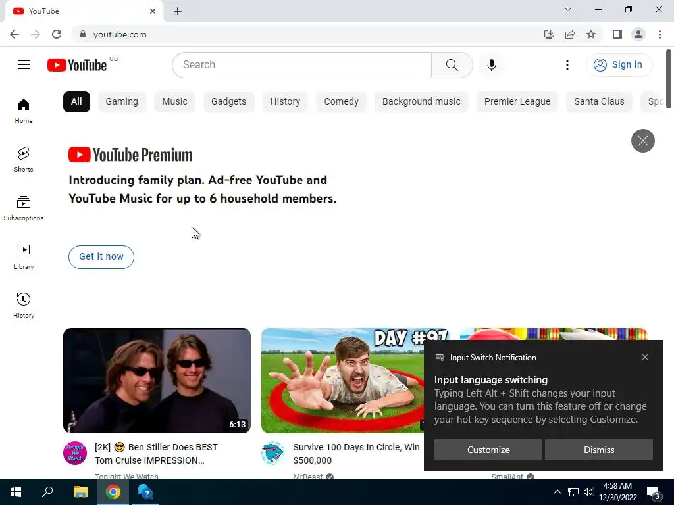Screen dimensions: 674x505
Task: Open the Tonight We Watch channel avatar
Action: point(75,453)
